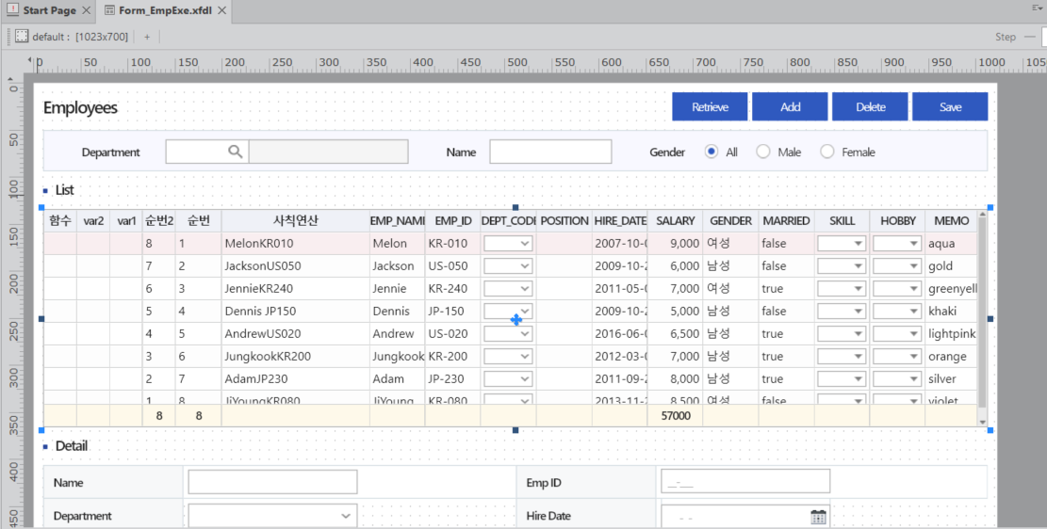The height and width of the screenshot is (529, 1047).
Task: Click the MARRIED column header
Action: [787, 221]
